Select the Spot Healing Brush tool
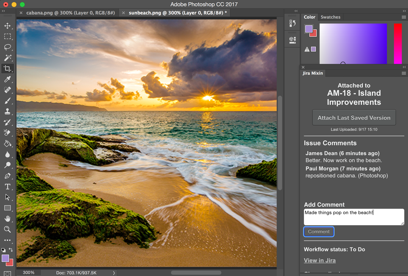This screenshot has height=276, width=408. click(x=7, y=90)
